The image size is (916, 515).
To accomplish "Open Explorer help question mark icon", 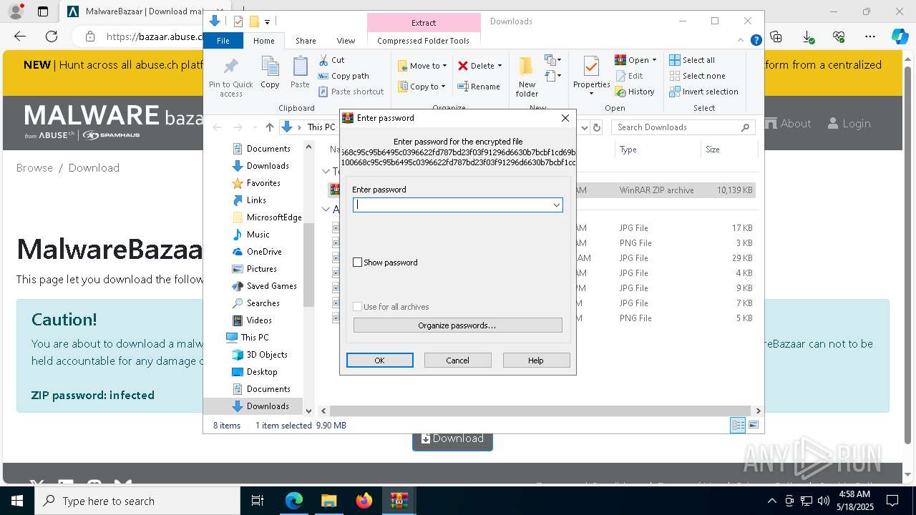I will (756, 41).
